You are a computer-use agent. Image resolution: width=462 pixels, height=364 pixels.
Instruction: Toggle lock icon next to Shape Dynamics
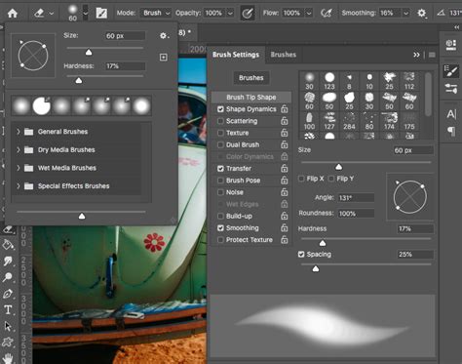click(285, 108)
